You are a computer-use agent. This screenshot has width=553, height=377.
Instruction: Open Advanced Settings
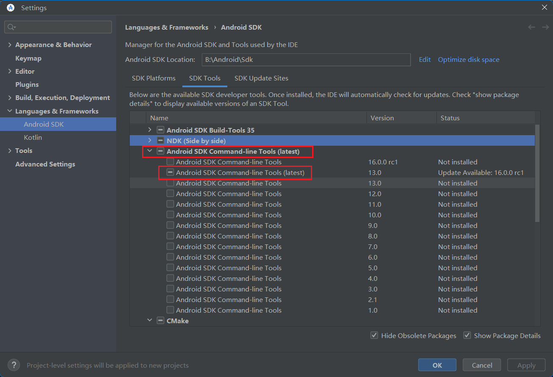[x=45, y=164]
